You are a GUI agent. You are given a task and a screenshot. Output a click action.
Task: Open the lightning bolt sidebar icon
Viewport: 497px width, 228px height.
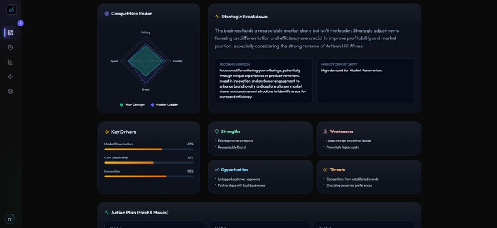pyautogui.click(x=10, y=76)
